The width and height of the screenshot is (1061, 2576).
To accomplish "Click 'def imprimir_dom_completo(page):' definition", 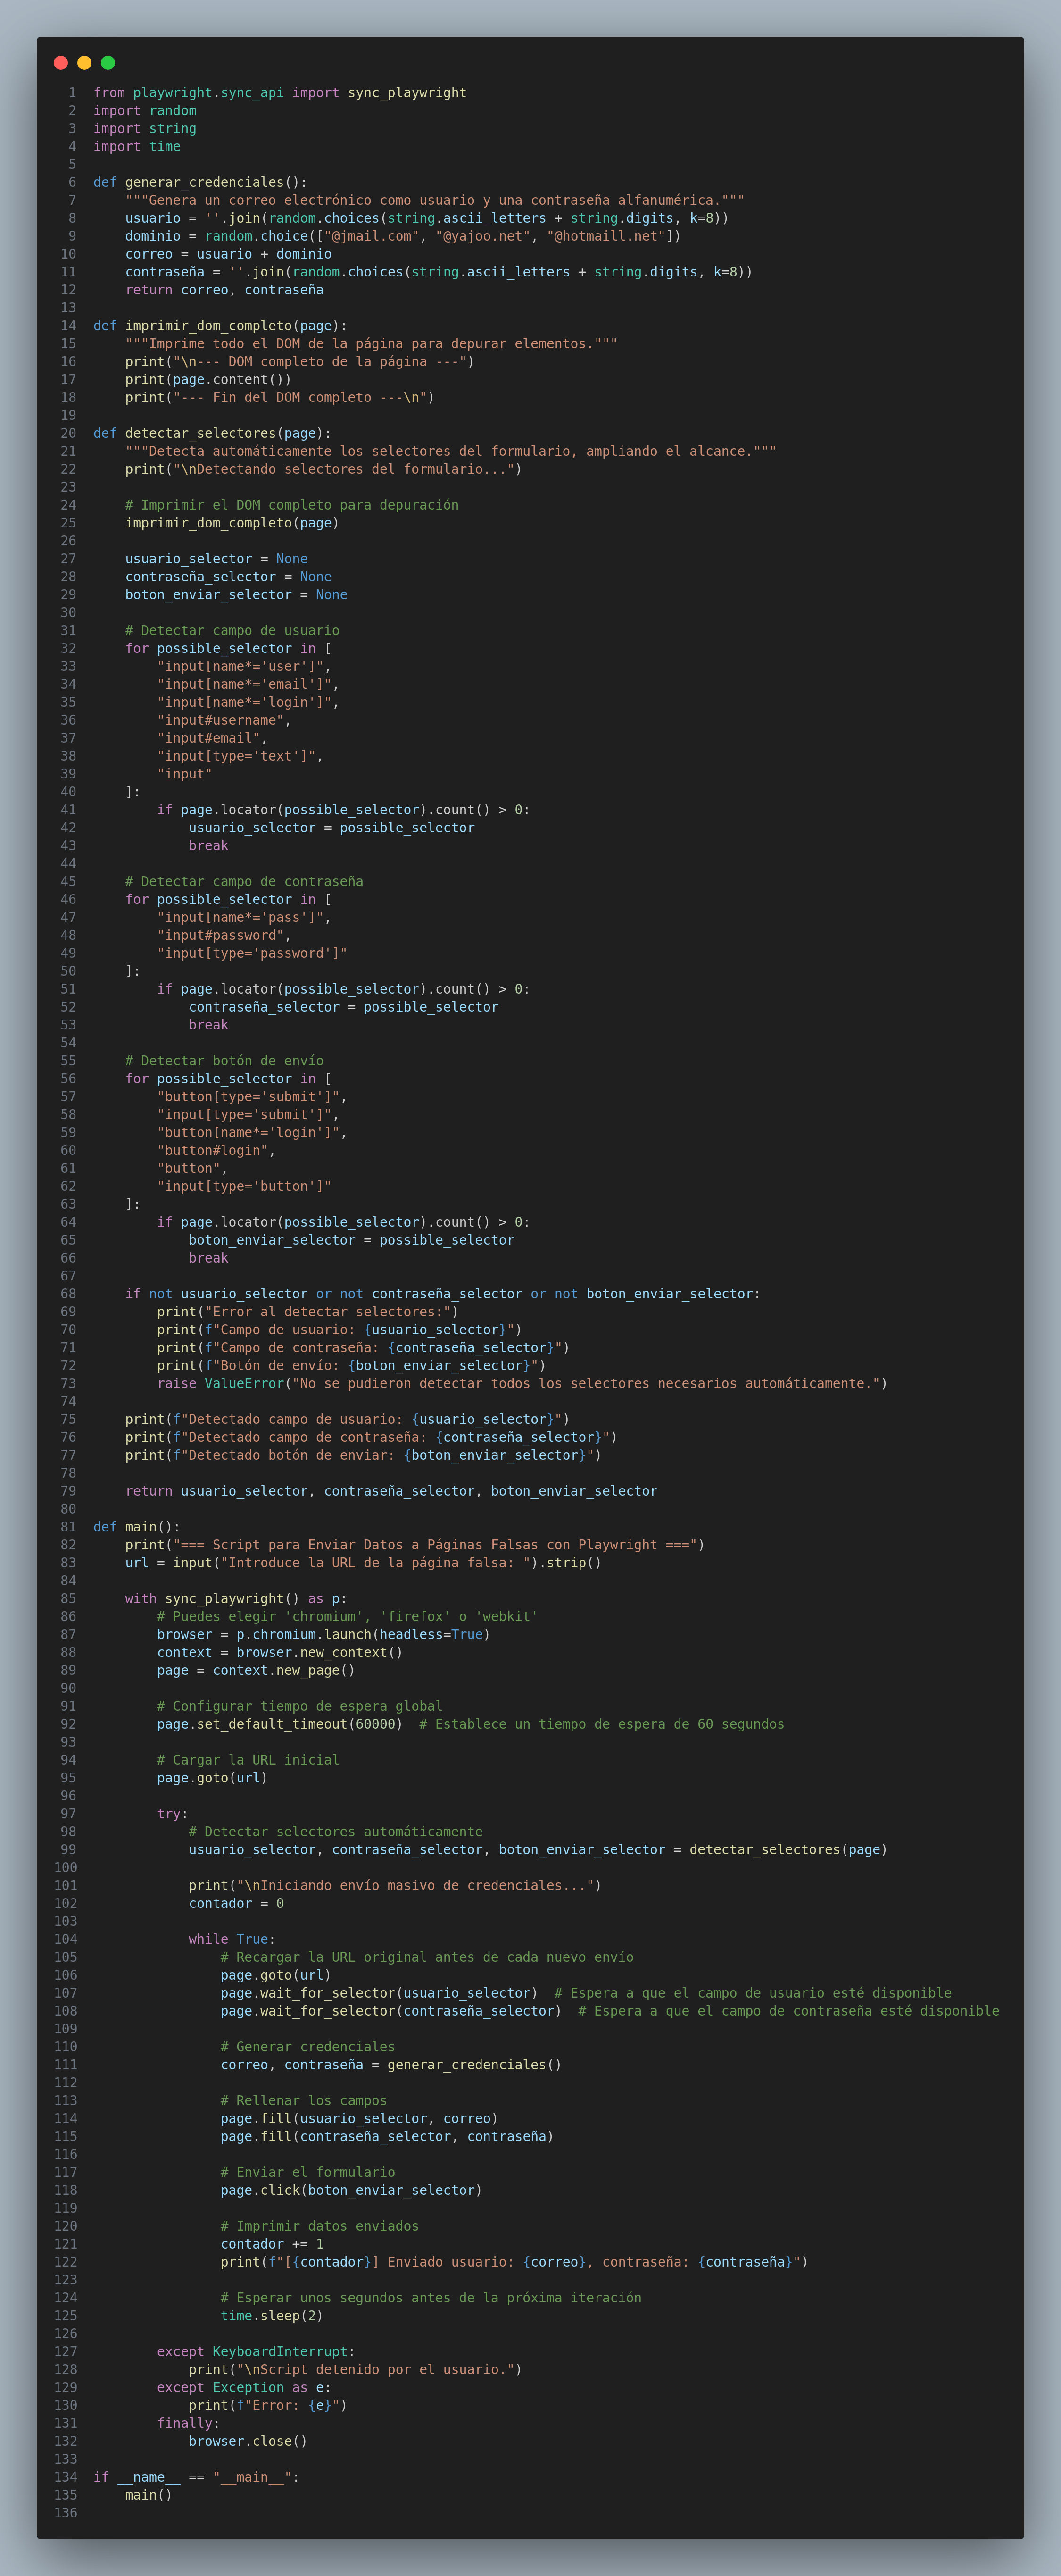I will click(220, 326).
